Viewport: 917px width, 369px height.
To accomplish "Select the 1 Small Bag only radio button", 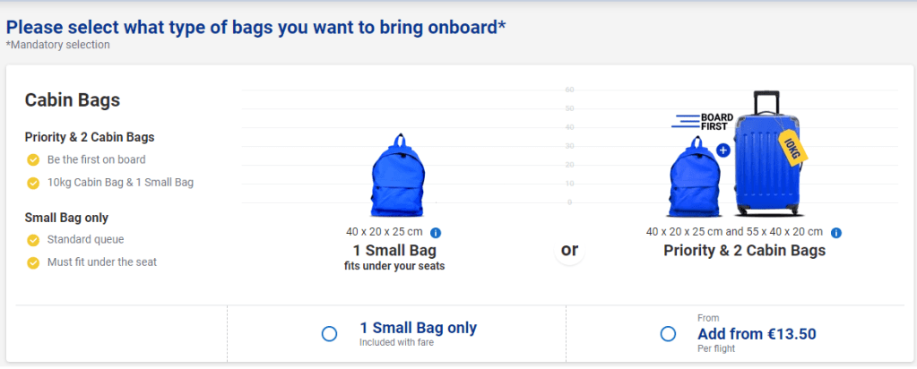I will tap(329, 334).
